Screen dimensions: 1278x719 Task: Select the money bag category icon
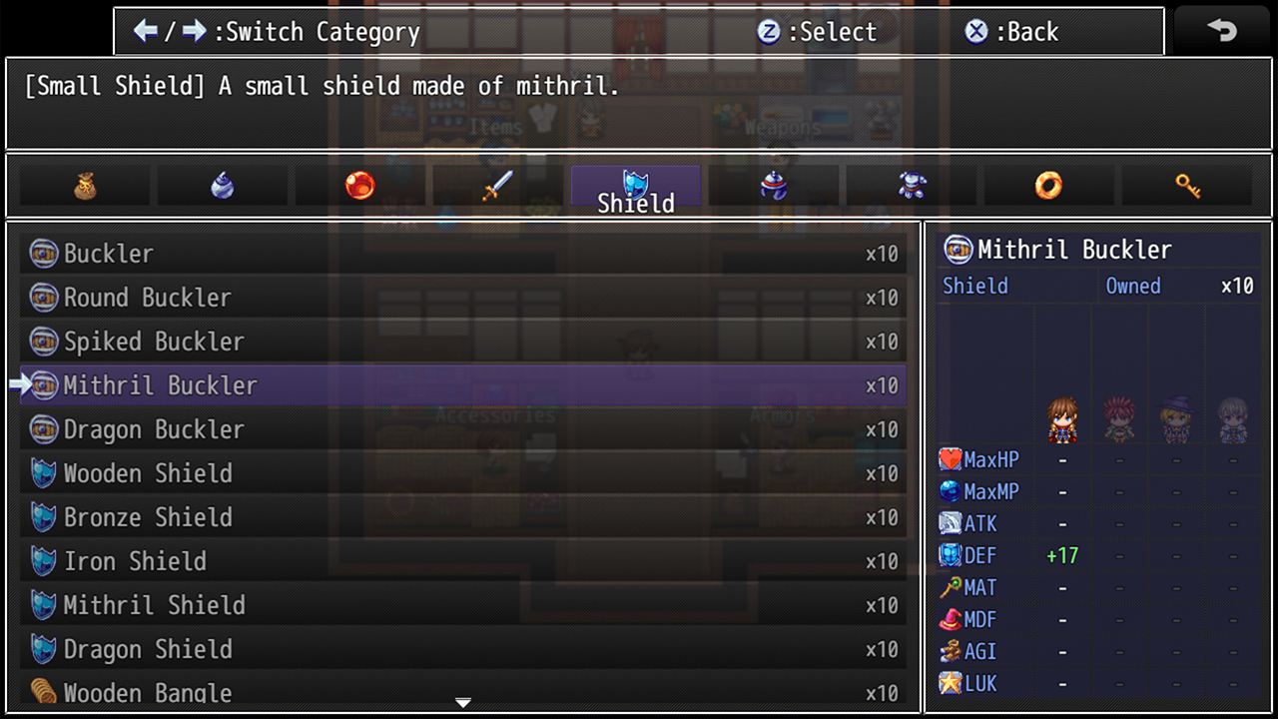[85, 186]
